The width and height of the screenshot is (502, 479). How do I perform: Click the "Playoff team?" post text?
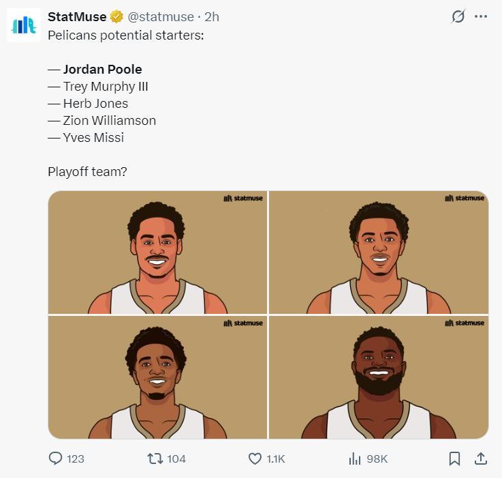point(87,172)
